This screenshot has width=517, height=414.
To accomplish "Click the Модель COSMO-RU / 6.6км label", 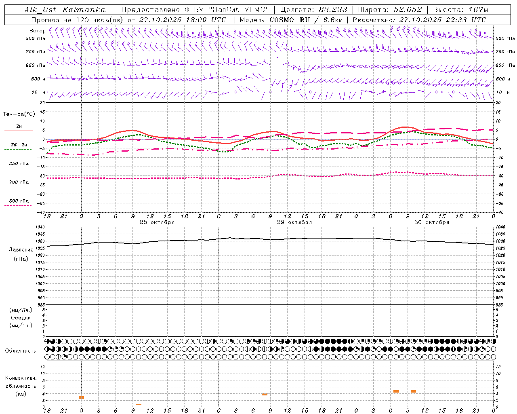I will coord(291,19).
